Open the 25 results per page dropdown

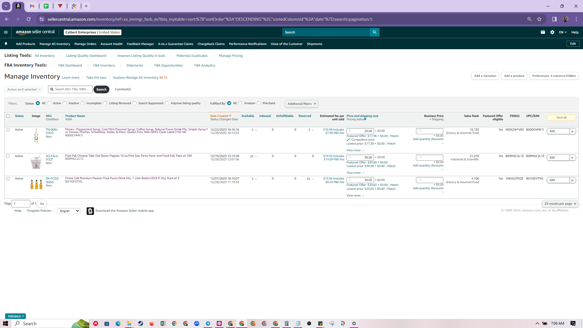pyautogui.click(x=560, y=204)
